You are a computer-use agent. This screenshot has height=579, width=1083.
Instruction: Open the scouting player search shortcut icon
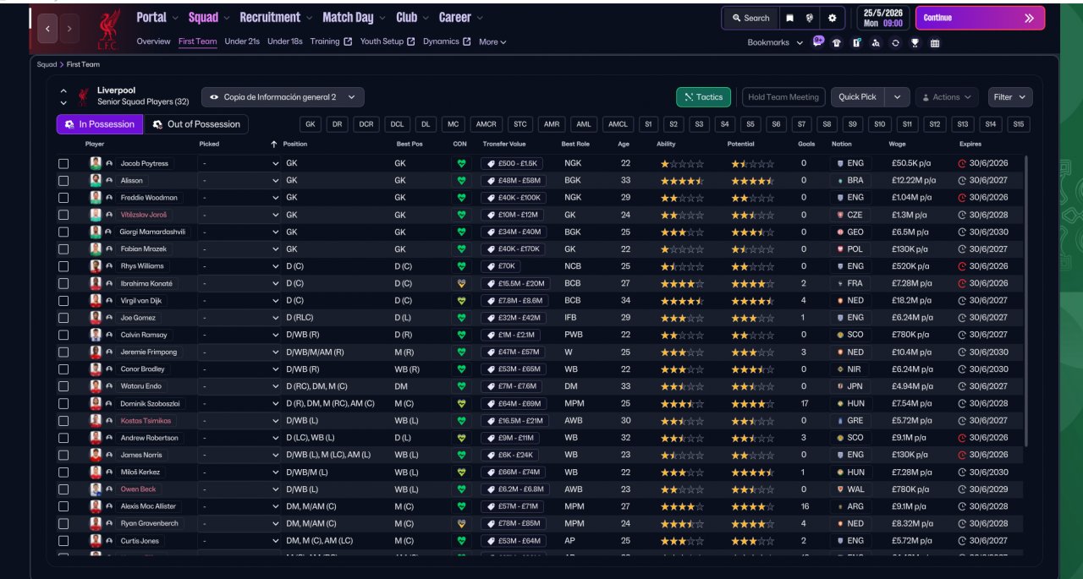[876, 43]
